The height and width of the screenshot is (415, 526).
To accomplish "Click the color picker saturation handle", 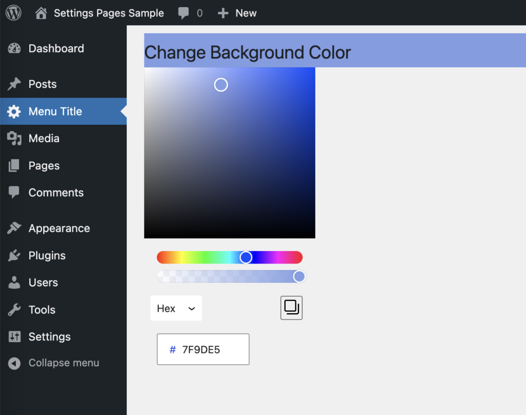I will pyautogui.click(x=221, y=85).
